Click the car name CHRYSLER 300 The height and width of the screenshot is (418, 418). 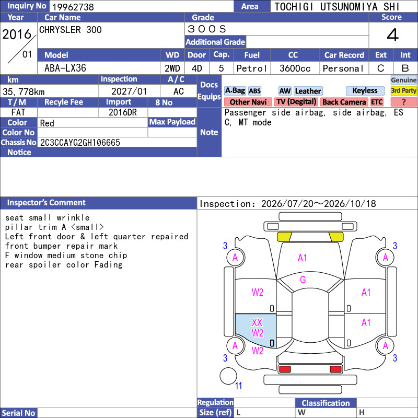pos(71,30)
